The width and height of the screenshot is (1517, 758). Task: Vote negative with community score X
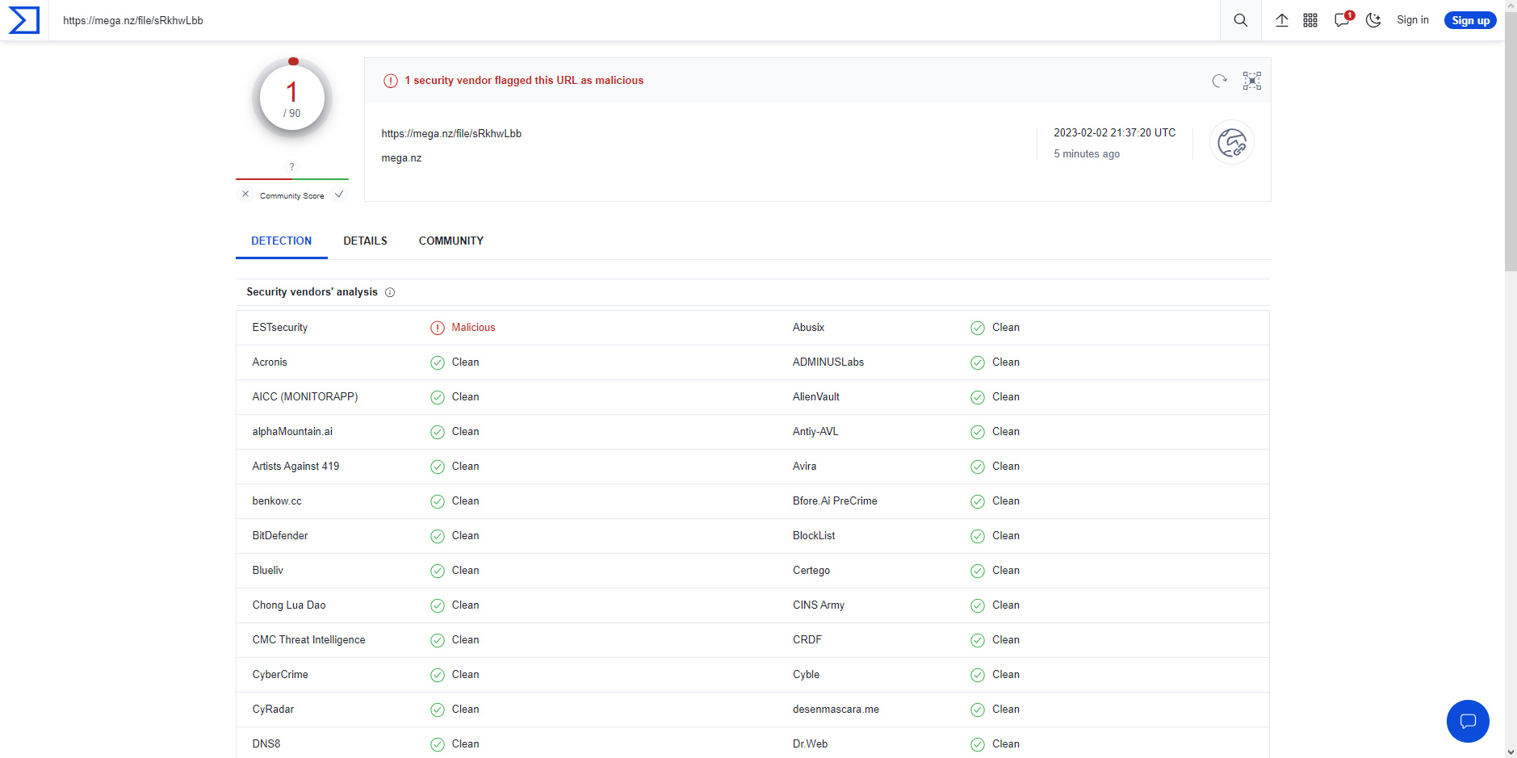click(x=245, y=194)
